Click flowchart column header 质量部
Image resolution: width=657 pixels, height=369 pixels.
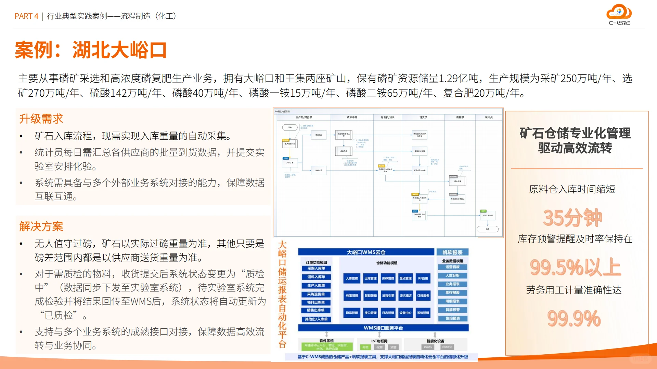coord(460,117)
